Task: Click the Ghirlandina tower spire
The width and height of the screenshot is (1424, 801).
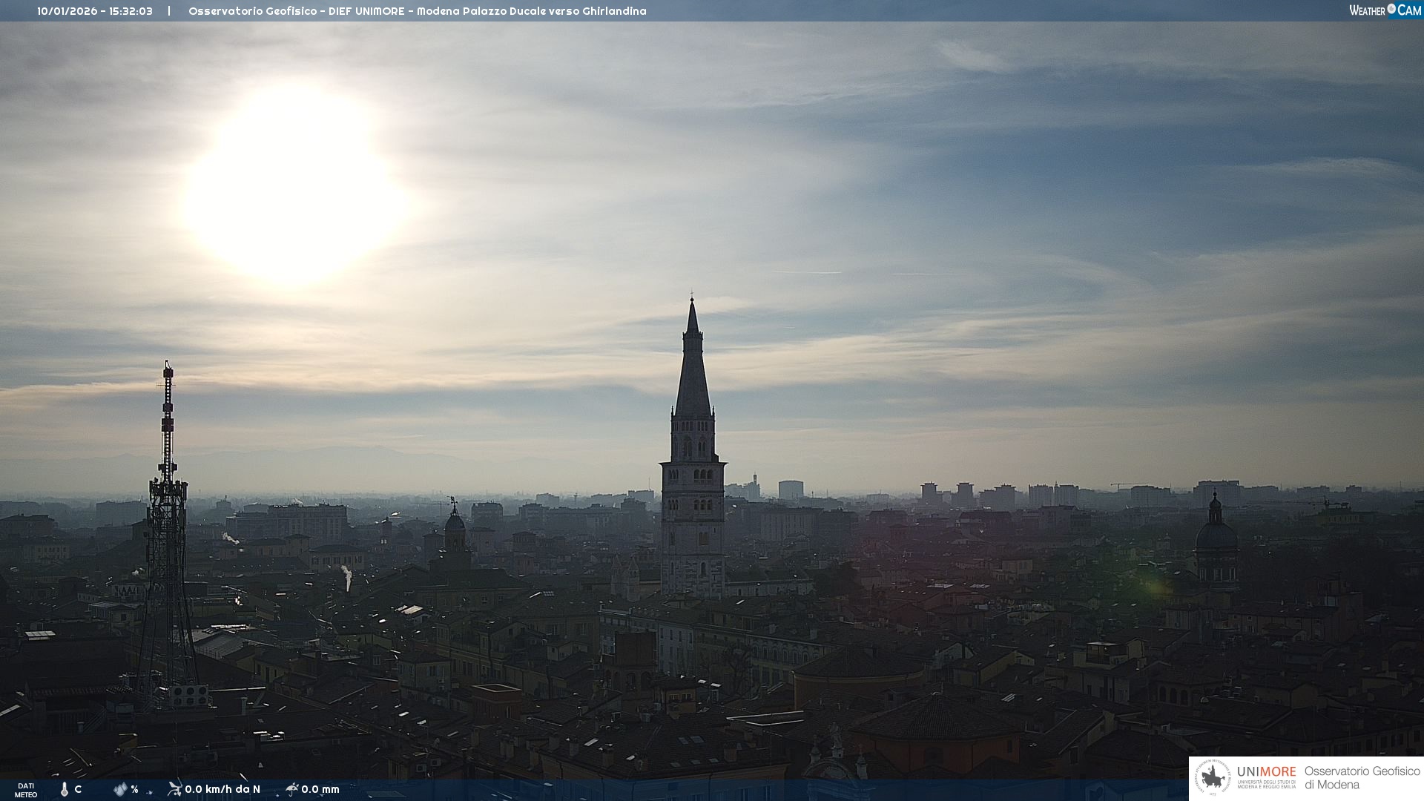Action: click(693, 371)
